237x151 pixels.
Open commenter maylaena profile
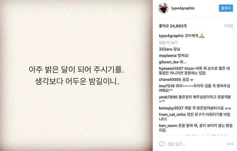pyautogui.click(x=168, y=55)
